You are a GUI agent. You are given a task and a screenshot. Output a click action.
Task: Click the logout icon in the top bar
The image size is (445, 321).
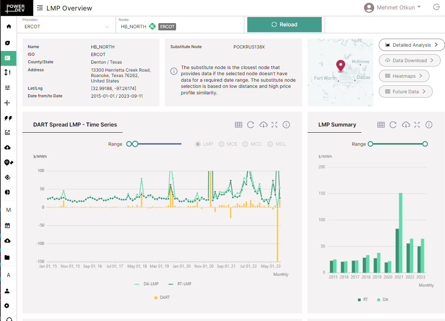436,7
